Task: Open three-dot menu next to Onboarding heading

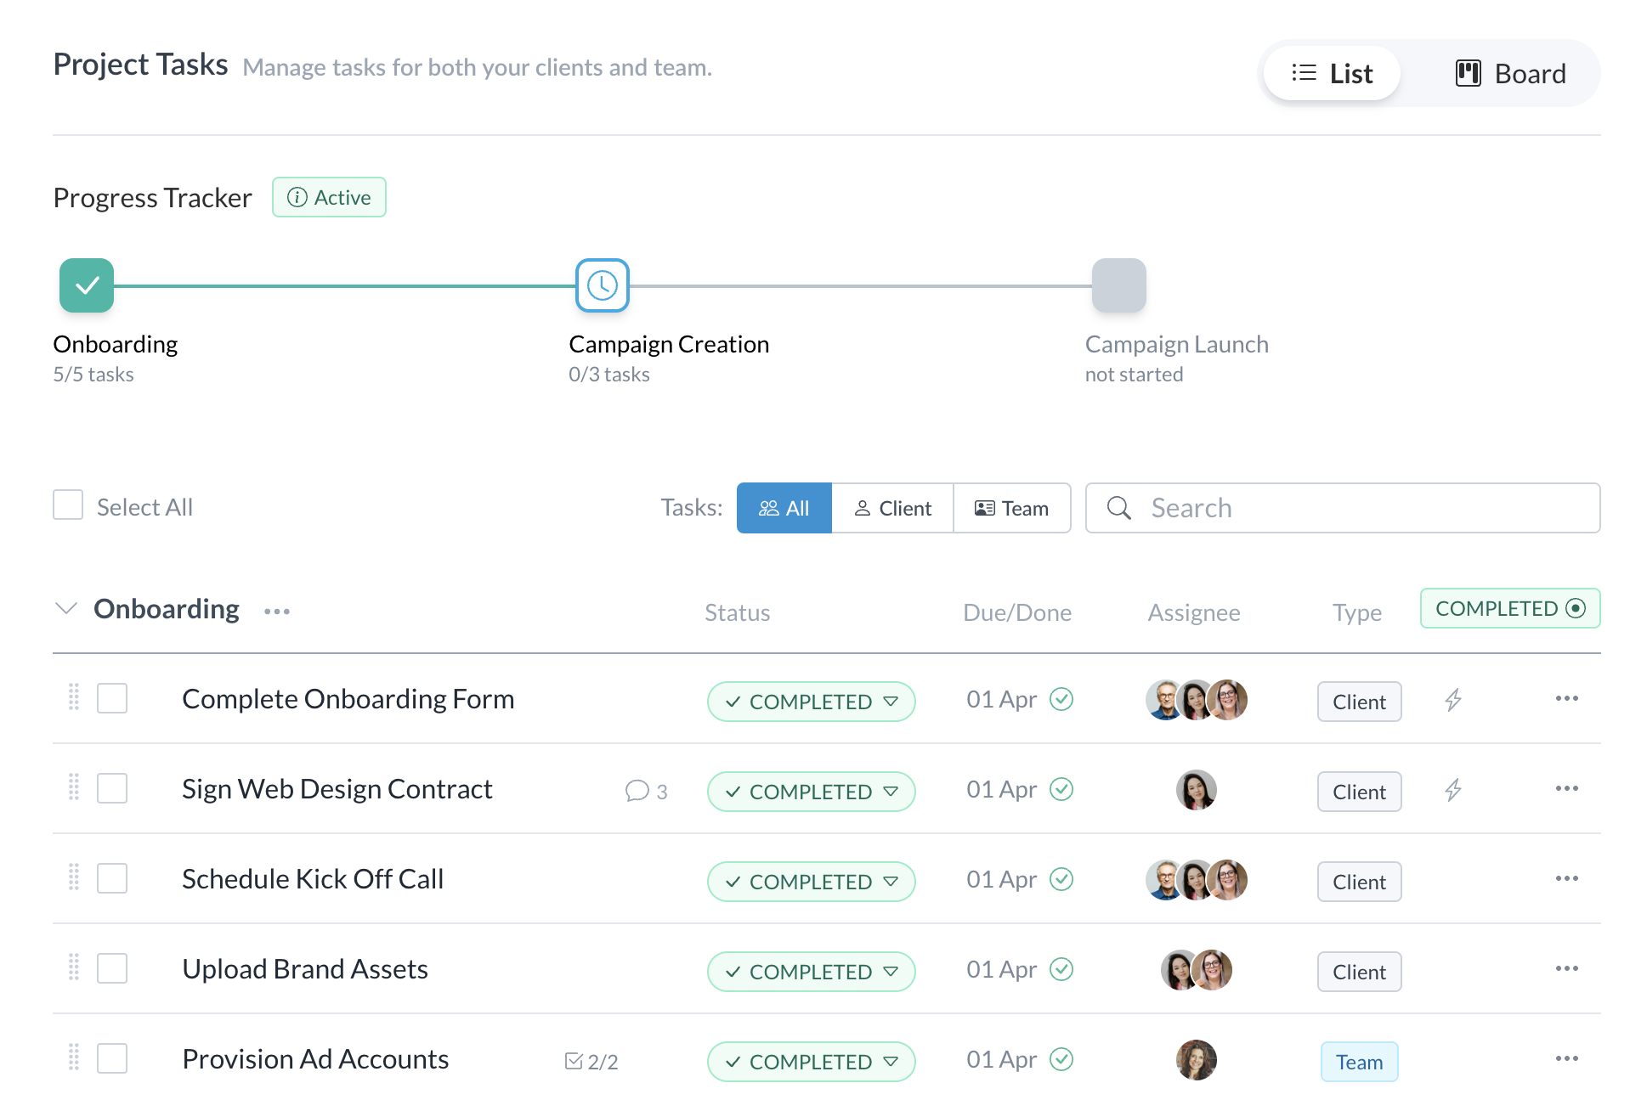Action: pyautogui.click(x=277, y=612)
